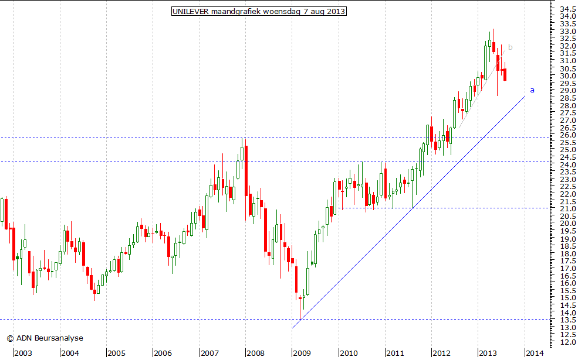Click the 2006 year label

point(163,353)
